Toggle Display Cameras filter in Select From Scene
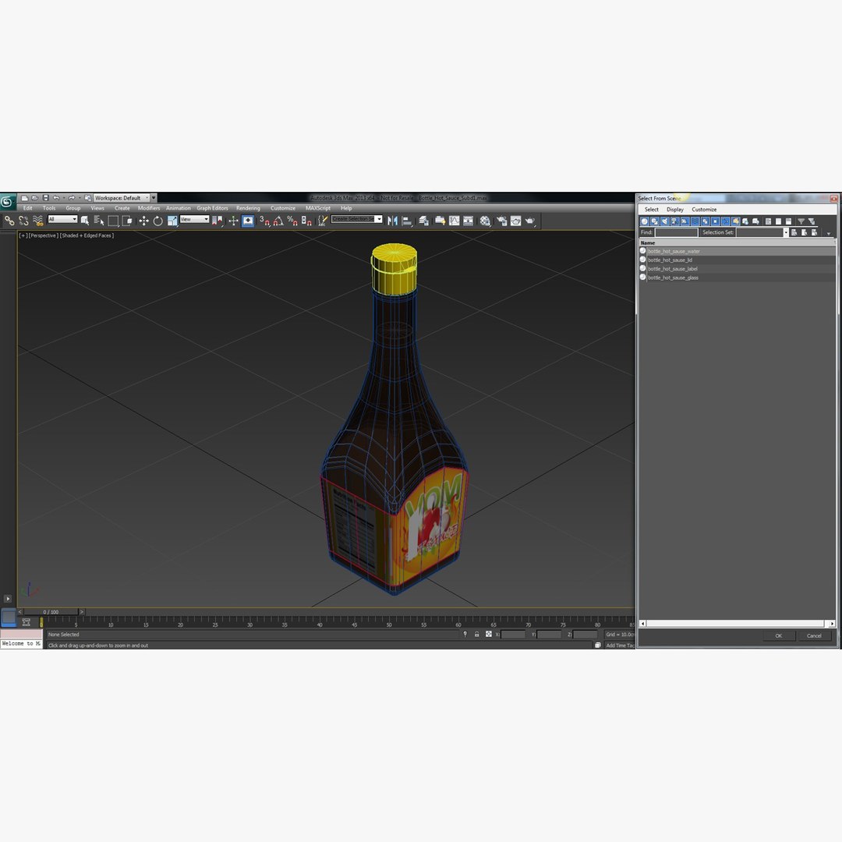Screen dimensions: 842x842 (x=675, y=221)
